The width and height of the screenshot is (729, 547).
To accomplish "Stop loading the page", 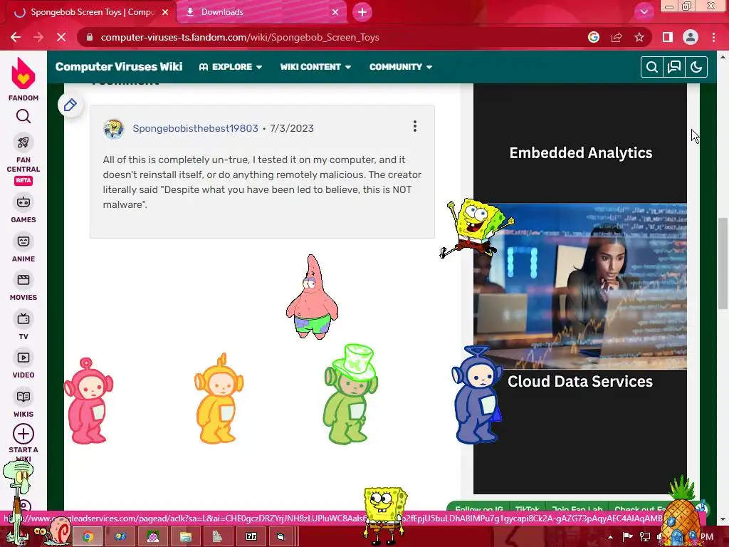I will [61, 37].
